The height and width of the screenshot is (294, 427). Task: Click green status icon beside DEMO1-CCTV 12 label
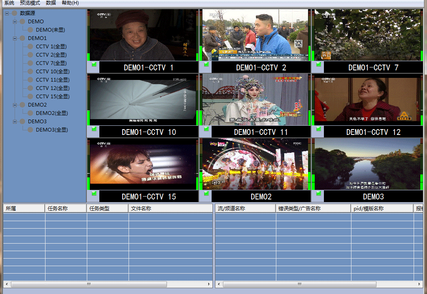point(318,129)
